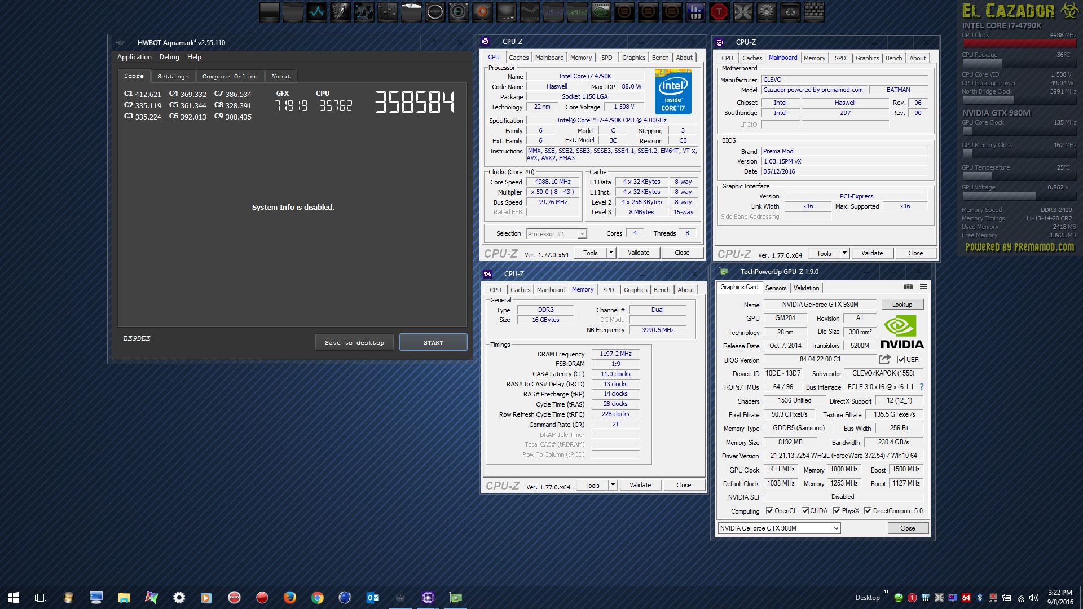Open the Help menu in Aquamark
The image size is (1083, 609).
[x=194, y=57]
